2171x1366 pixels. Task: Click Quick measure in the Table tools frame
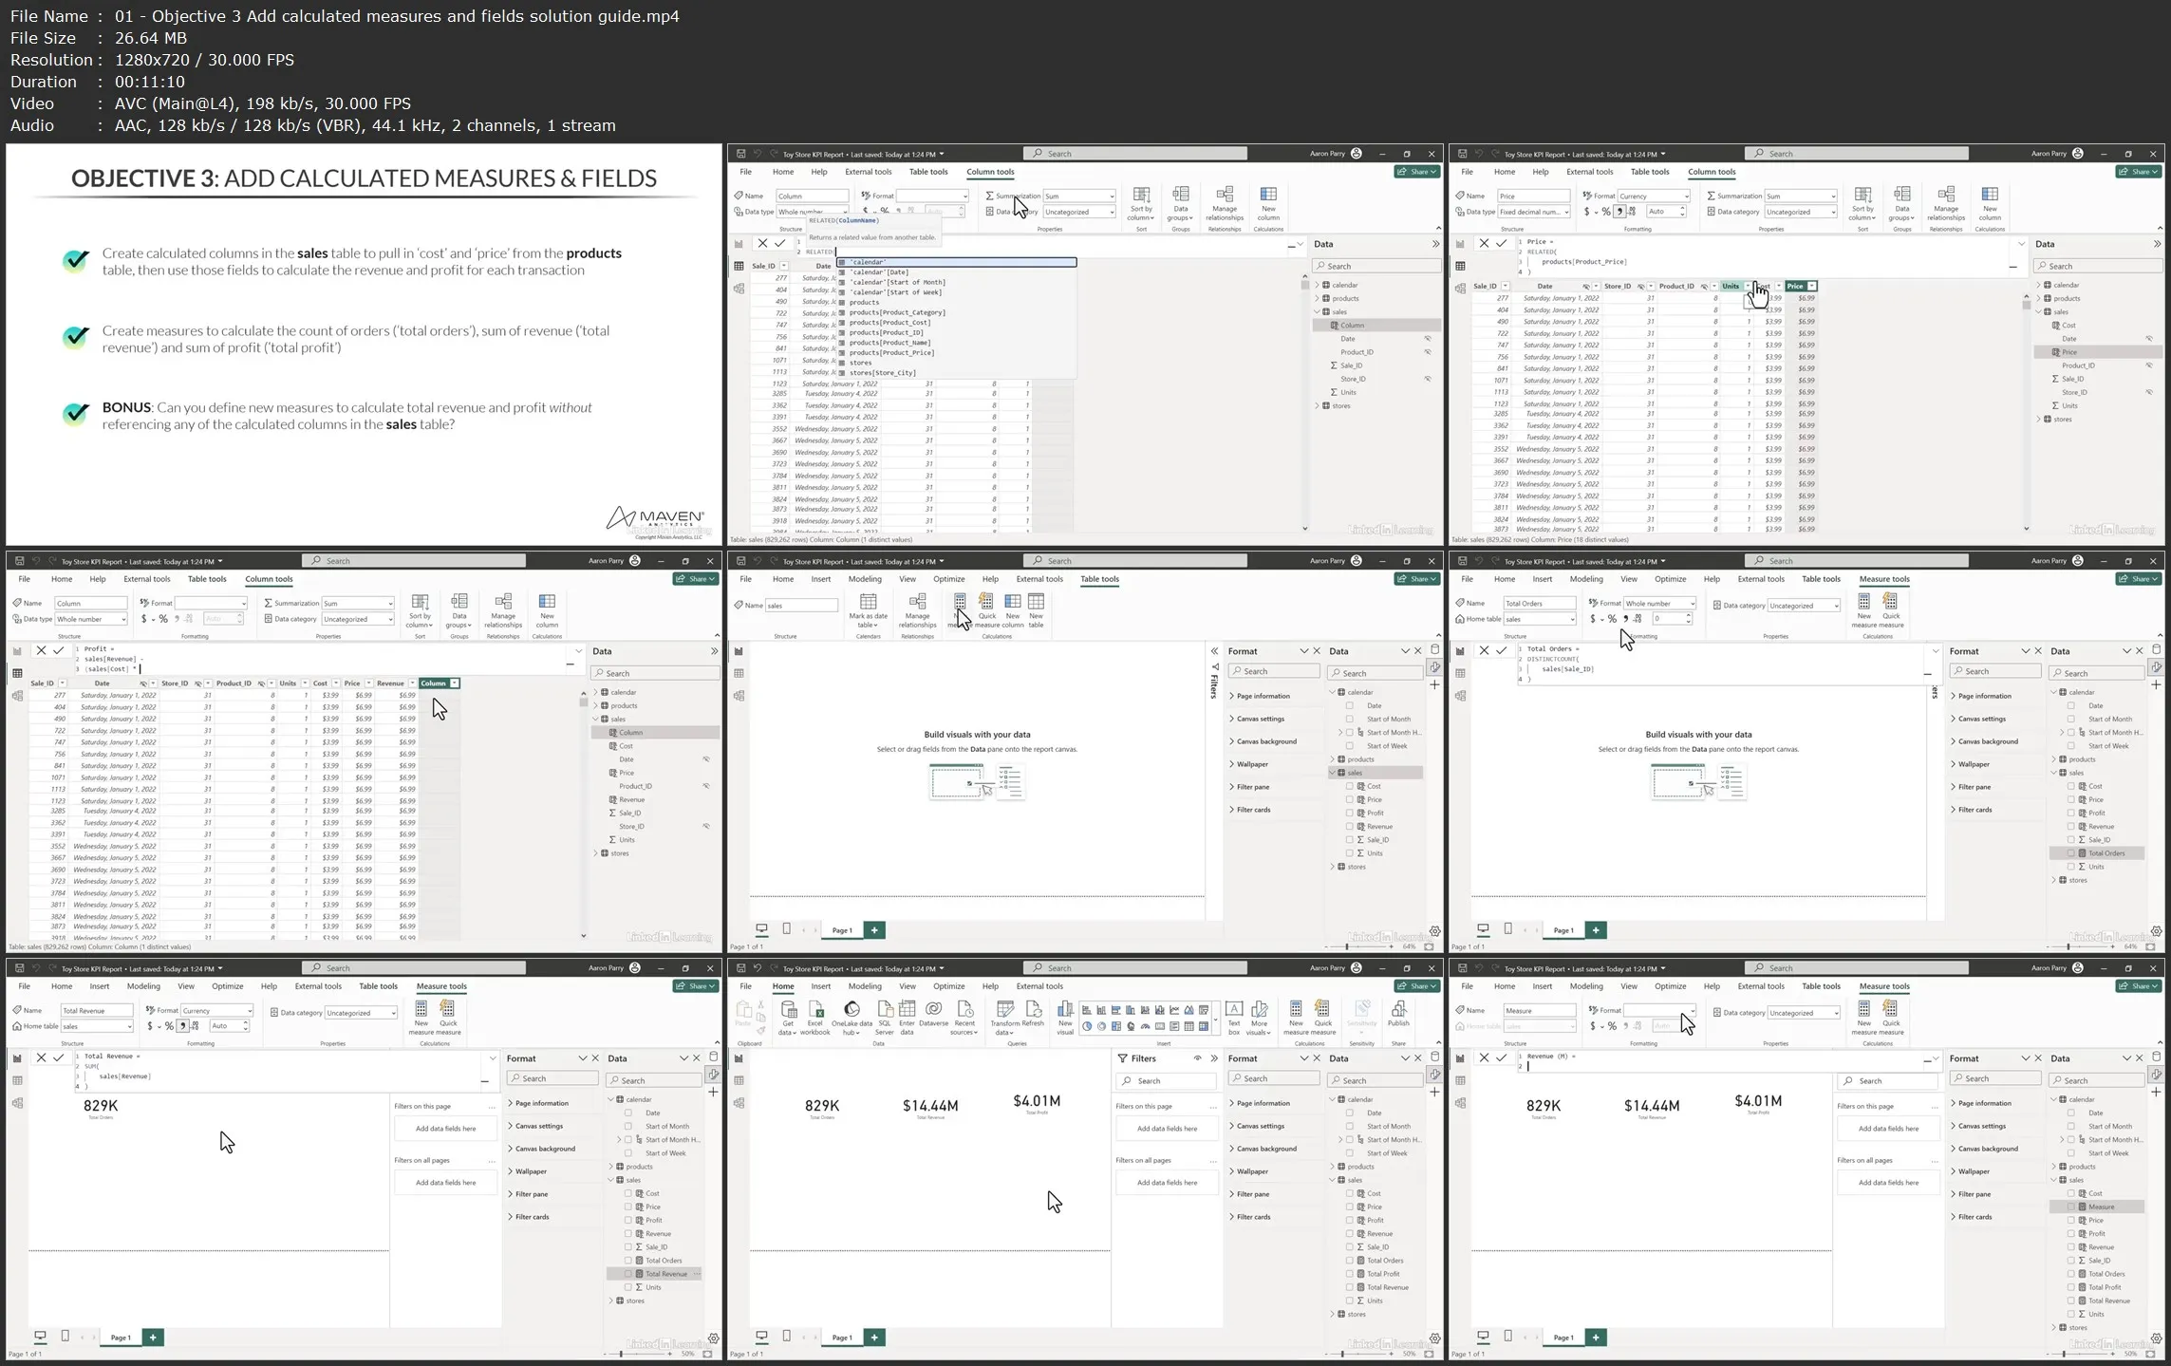click(x=987, y=611)
